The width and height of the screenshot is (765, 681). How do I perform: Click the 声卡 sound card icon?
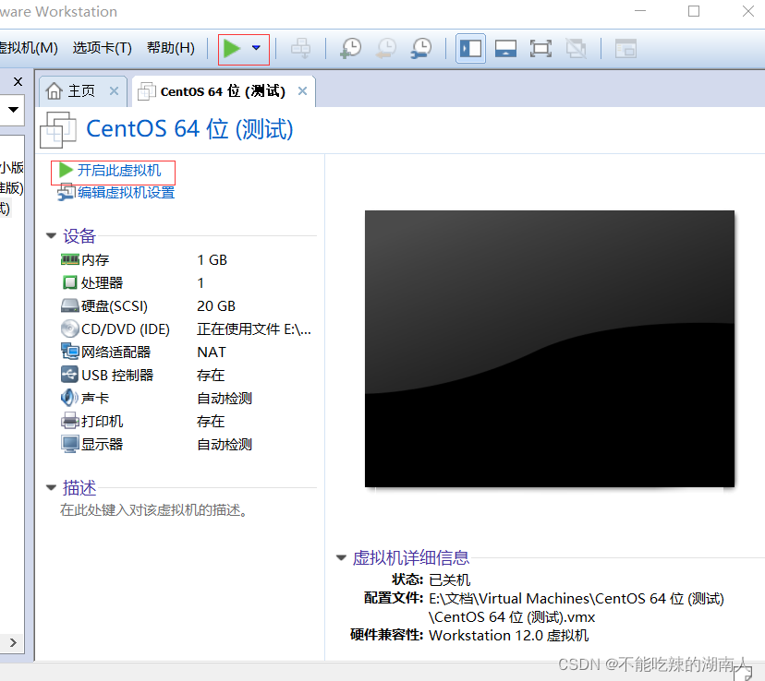coord(68,398)
